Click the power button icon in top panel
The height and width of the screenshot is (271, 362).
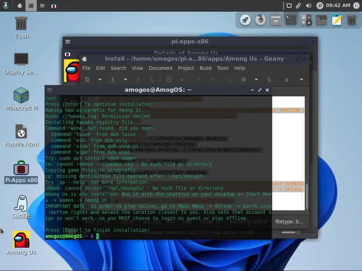(x=356, y=6)
